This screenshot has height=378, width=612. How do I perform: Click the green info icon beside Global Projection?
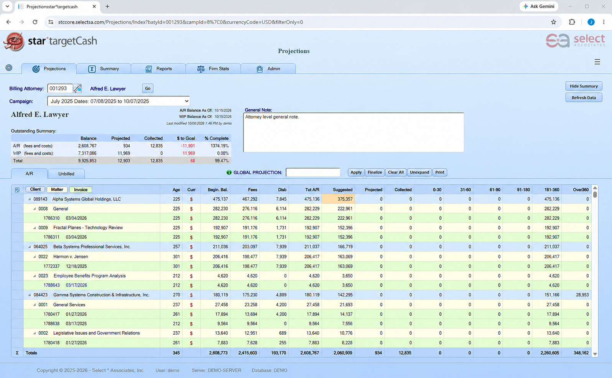229,173
